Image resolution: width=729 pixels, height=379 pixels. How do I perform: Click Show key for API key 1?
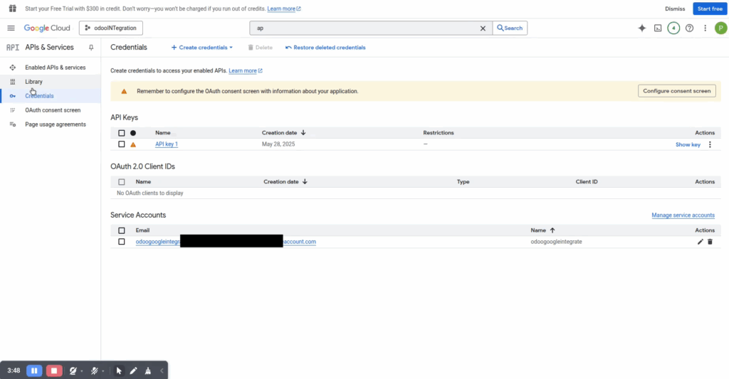click(688, 144)
